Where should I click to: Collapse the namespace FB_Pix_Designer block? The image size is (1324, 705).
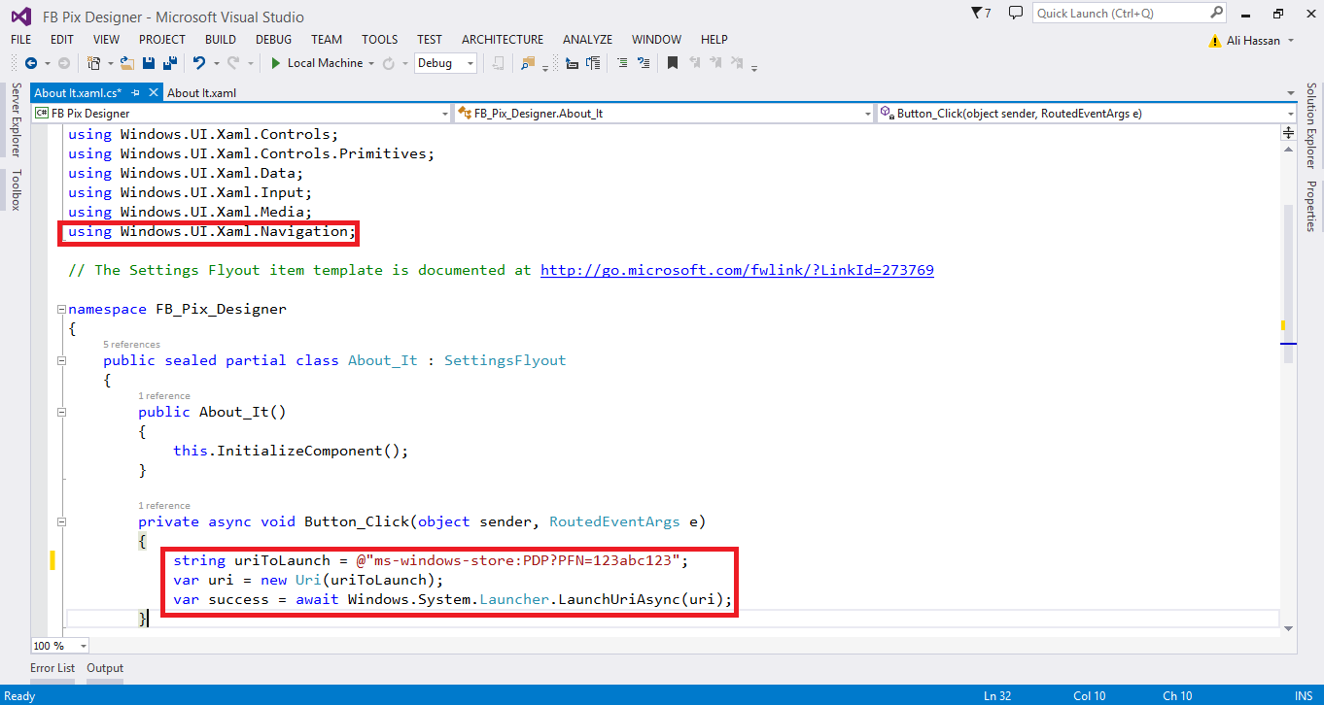point(61,310)
